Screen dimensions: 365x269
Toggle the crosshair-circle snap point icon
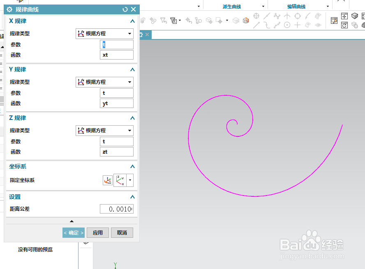click(256, 16)
